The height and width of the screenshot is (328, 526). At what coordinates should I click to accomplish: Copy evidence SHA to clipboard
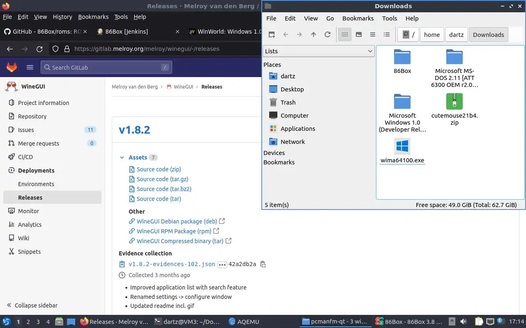(263, 264)
